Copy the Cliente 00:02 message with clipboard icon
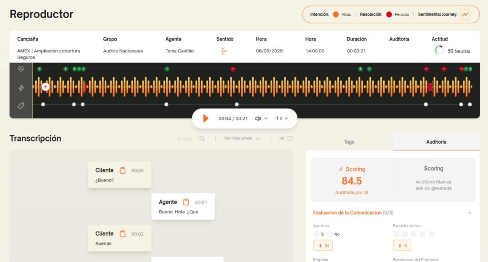The height and width of the screenshot is (262, 488). [122, 234]
